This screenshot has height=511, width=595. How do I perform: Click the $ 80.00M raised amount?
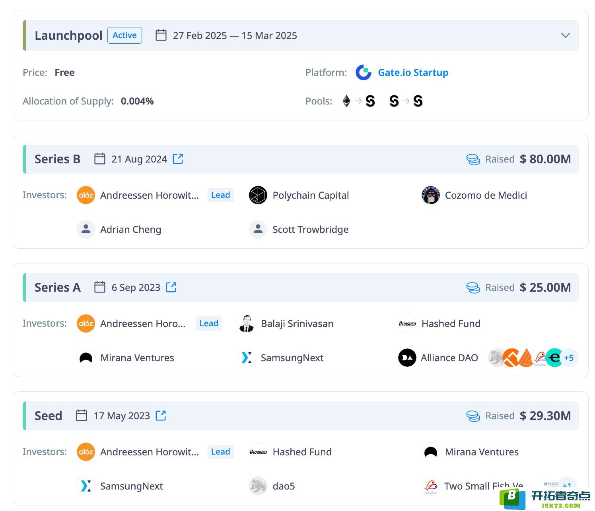pyautogui.click(x=545, y=159)
